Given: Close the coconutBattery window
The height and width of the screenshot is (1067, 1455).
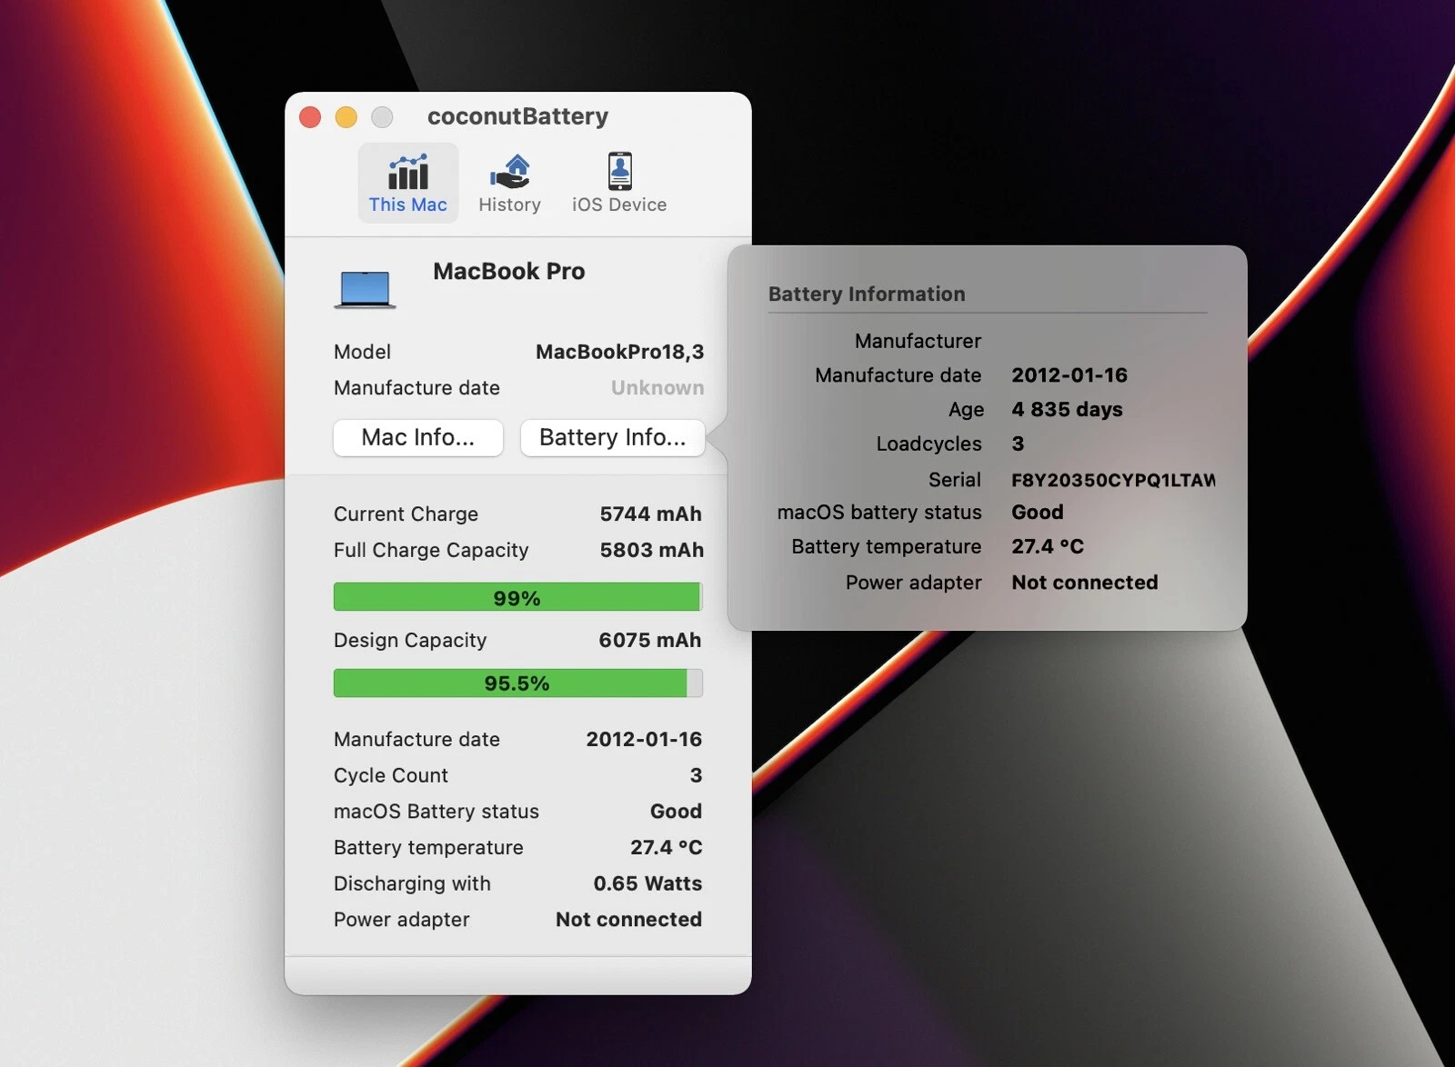Looking at the screenshot, I should pyautogui.click(x=310, y=117).
